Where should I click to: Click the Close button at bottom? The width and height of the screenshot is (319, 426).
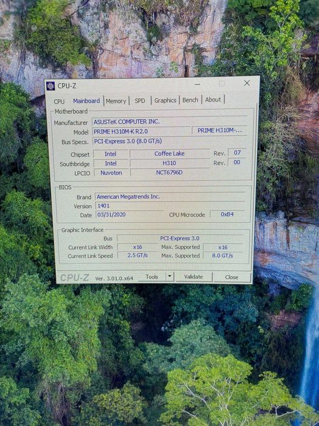232,277
